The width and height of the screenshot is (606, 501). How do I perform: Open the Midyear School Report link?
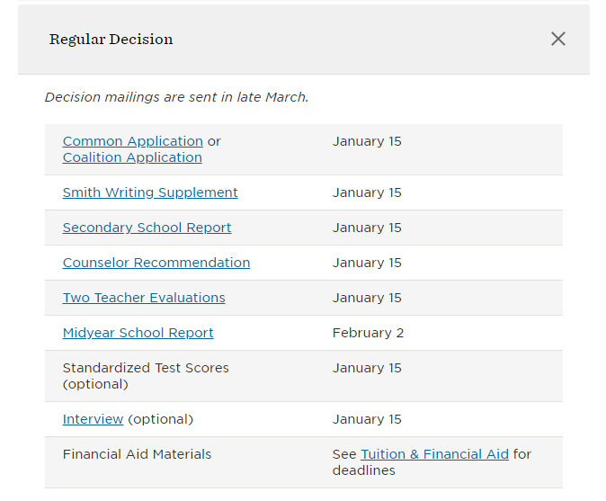point(138,333)
